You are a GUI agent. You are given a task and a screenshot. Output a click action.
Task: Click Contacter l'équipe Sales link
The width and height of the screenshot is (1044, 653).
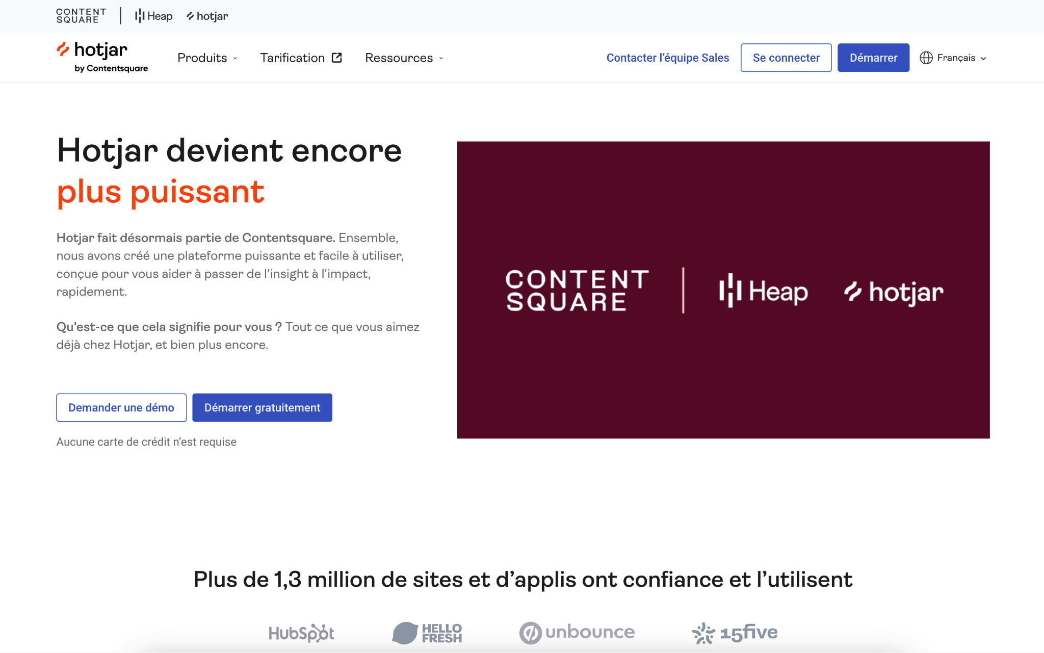pos(667,58)
